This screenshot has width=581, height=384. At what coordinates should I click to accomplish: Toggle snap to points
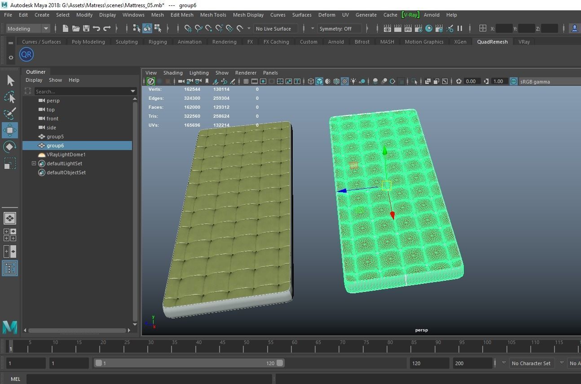[x=209, y=28]
